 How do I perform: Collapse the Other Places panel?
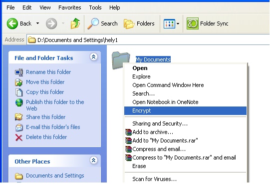pyautogui.click(x=93, y=160)
